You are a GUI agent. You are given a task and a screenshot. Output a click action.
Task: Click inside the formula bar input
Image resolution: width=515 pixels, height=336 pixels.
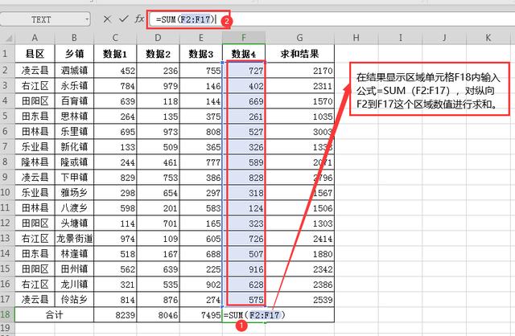[332, 19]
